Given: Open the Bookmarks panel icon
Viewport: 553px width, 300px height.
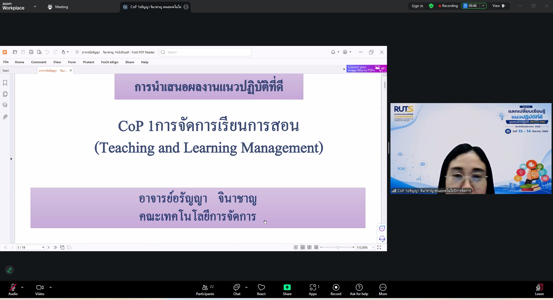Looking at the screenshot, I should tap(5, 83).
